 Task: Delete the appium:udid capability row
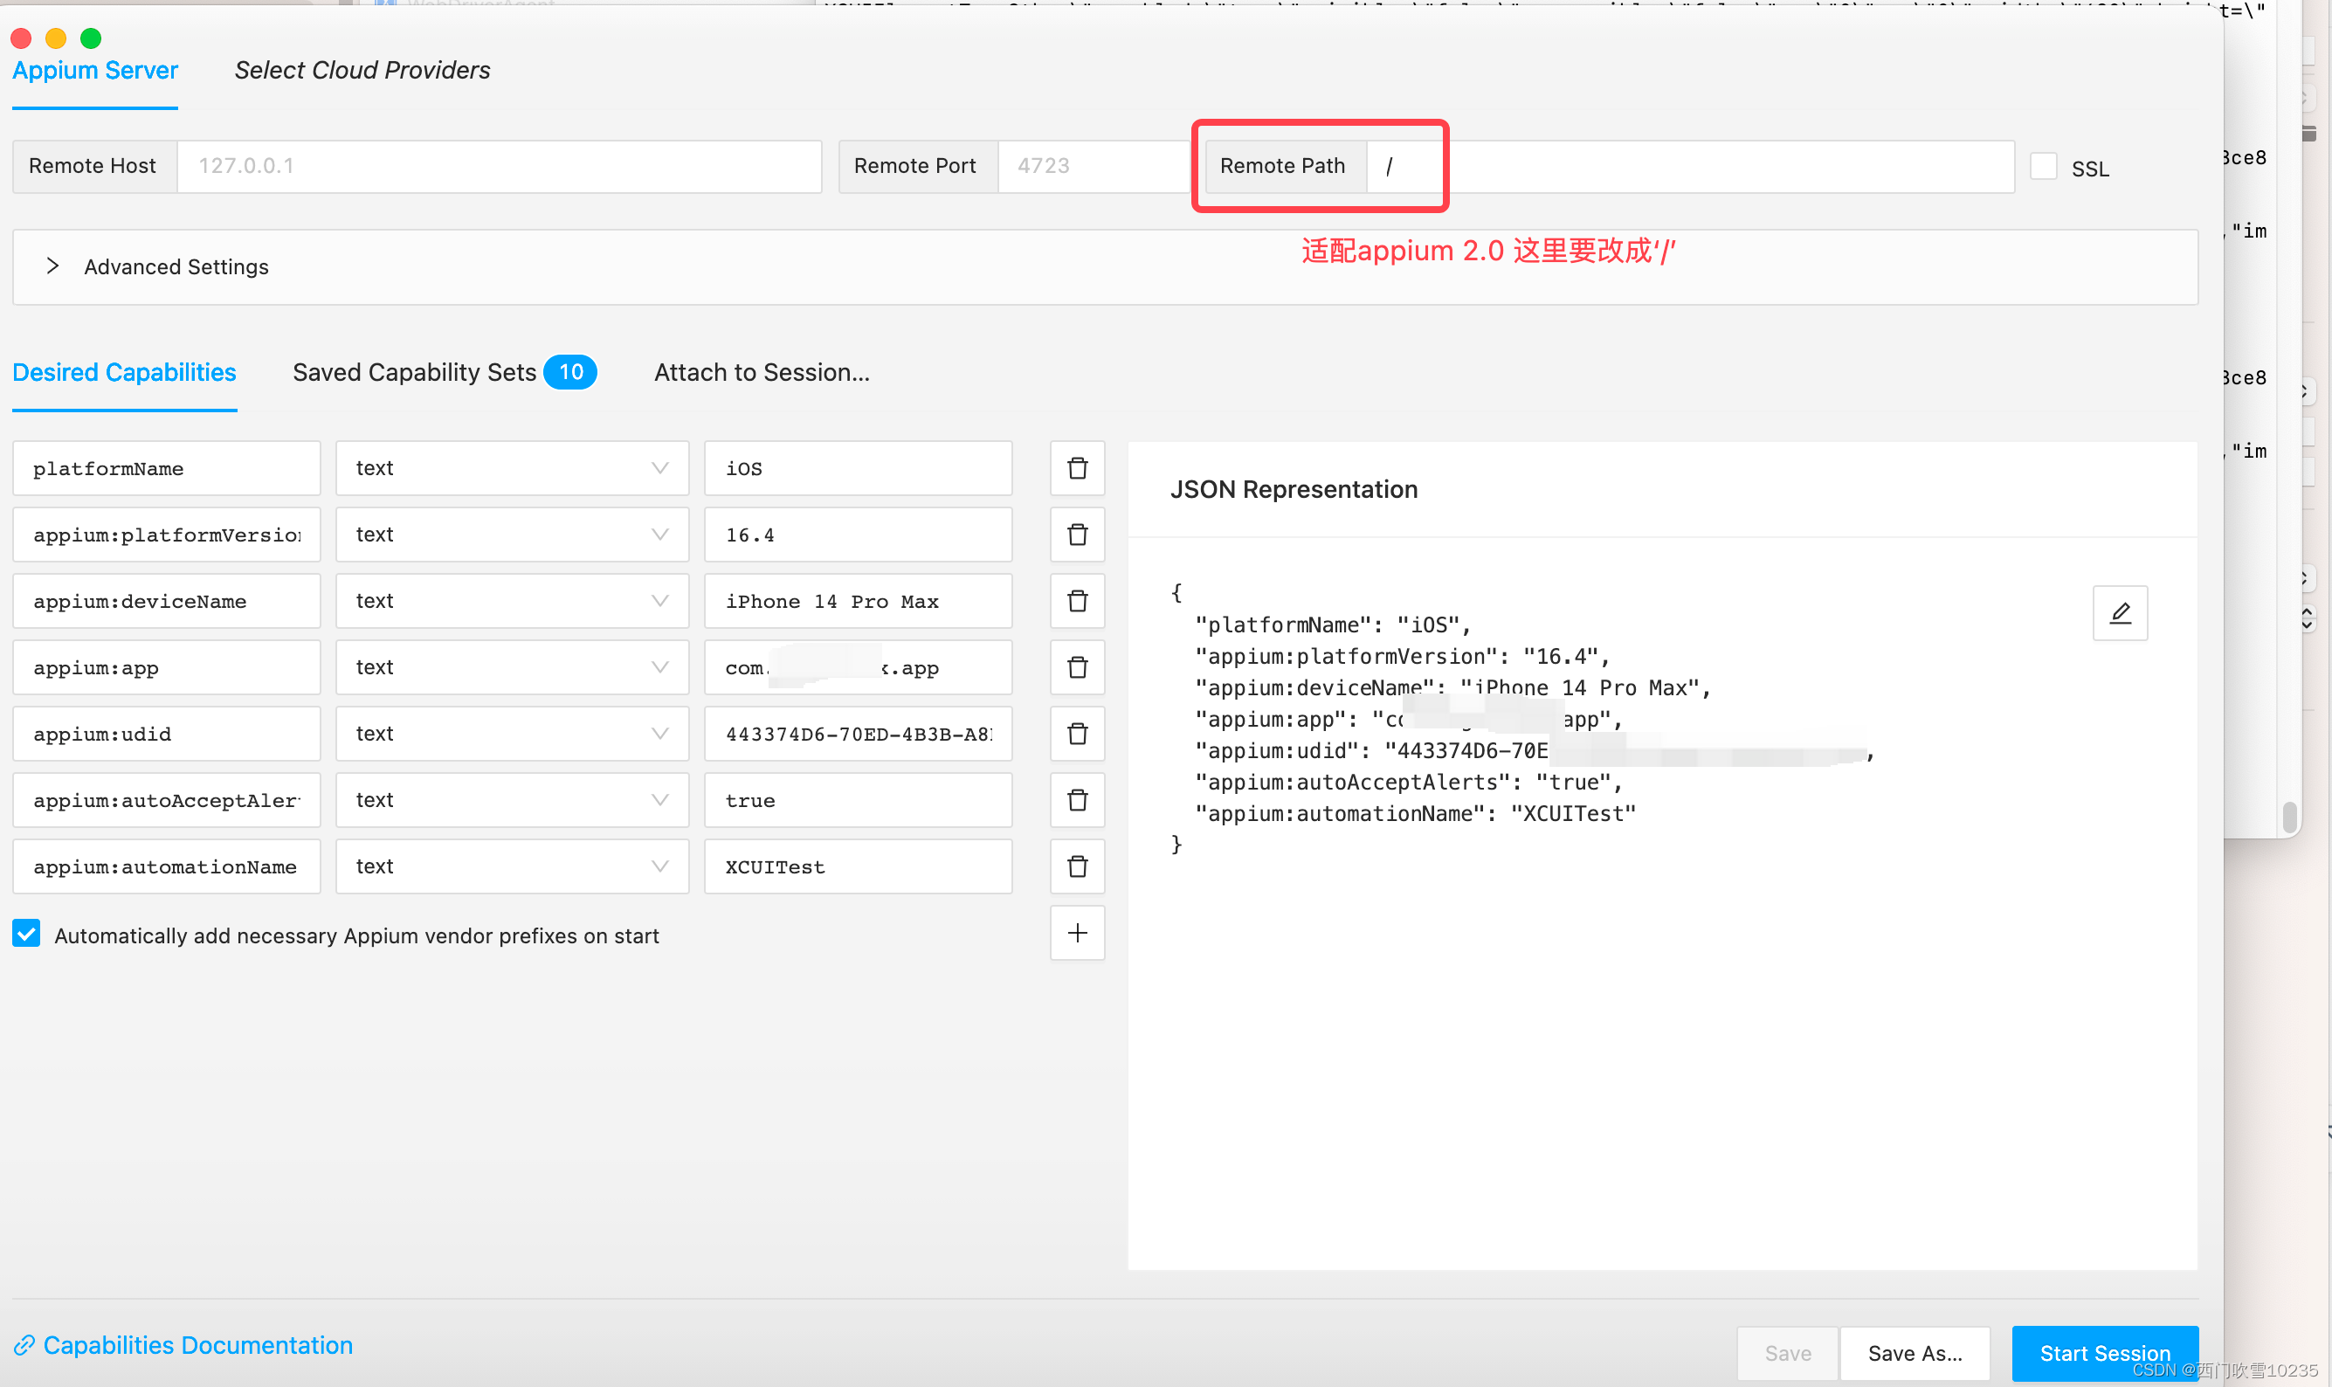(1077, 734)
